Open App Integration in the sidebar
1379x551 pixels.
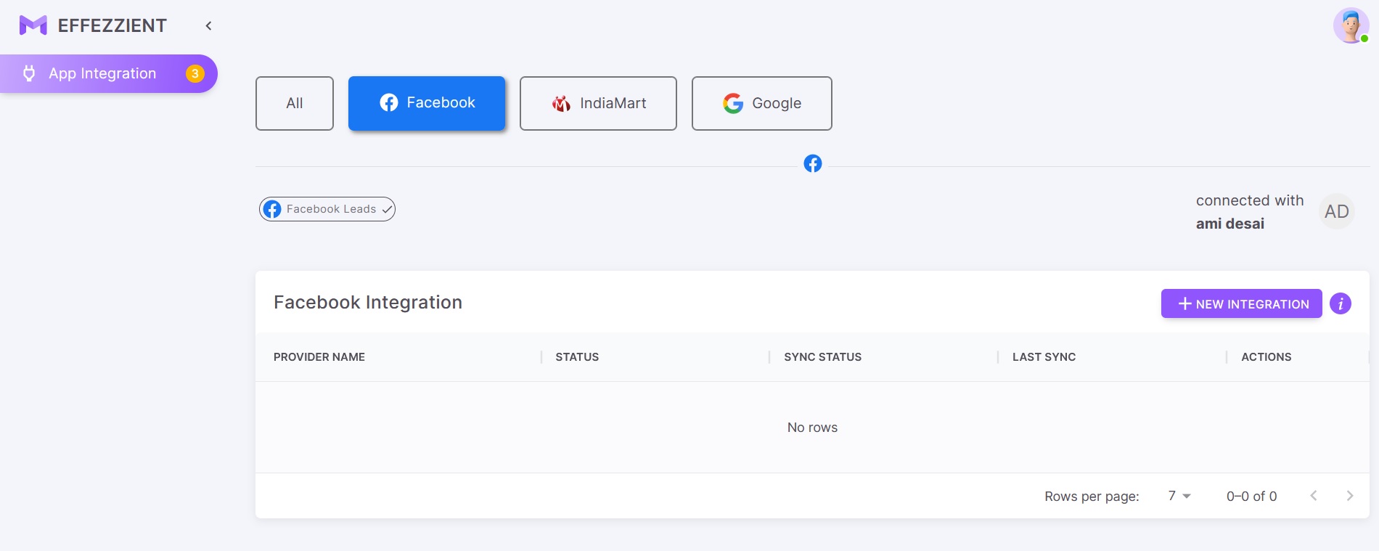(x=108, y=73)
